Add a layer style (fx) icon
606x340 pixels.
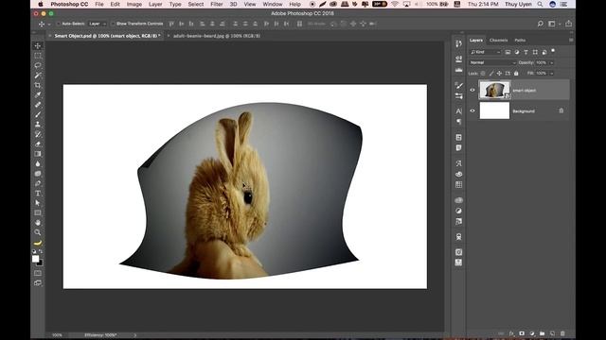coord(511,333)
